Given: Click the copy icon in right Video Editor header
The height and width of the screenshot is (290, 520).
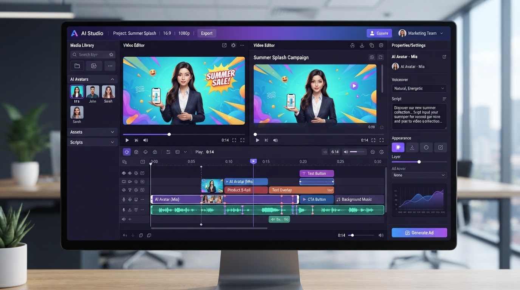Looking at the screenshot, I should tap(371, 45).
